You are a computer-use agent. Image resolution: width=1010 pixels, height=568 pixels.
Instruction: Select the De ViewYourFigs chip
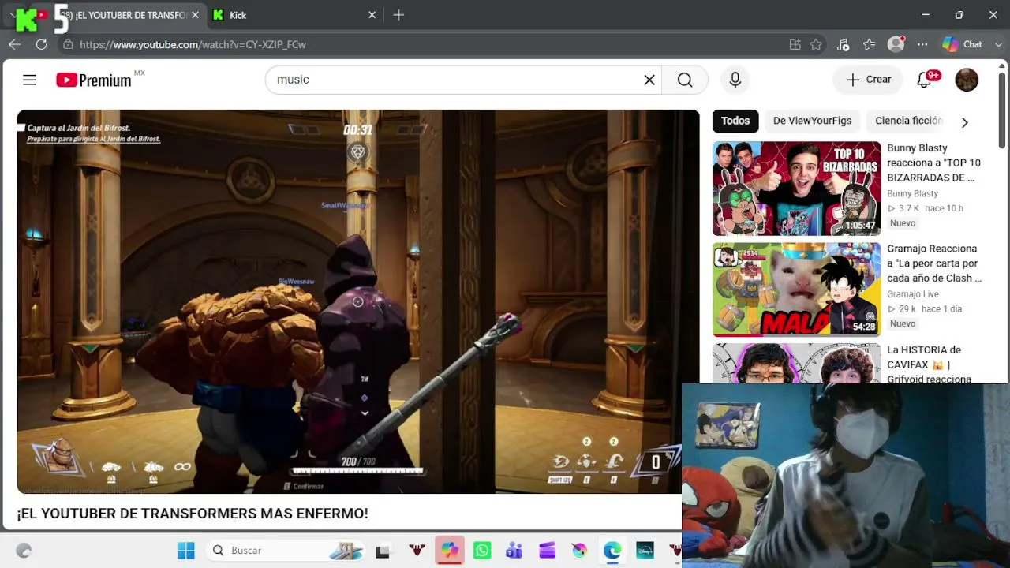(x=812, y=121)
